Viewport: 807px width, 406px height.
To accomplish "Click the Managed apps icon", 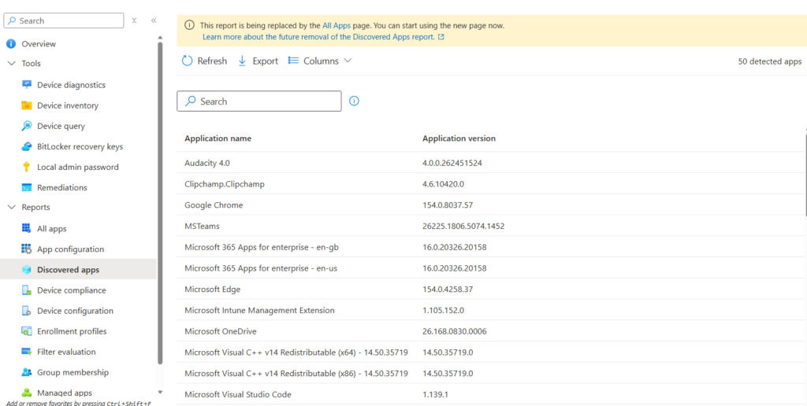I will point(26,393).
